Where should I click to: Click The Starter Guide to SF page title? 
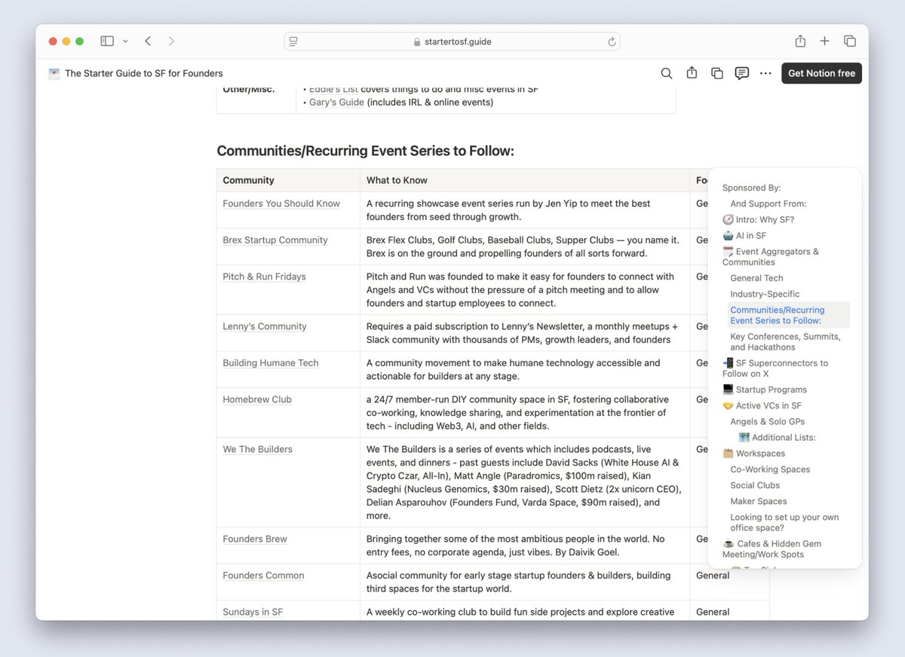point(144,73)
